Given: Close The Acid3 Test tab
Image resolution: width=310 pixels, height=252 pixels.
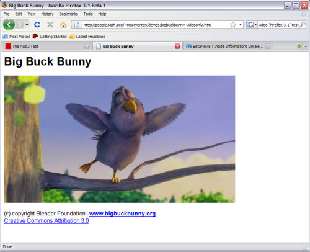Looking at the screenshot, I should tap(87, 47).
